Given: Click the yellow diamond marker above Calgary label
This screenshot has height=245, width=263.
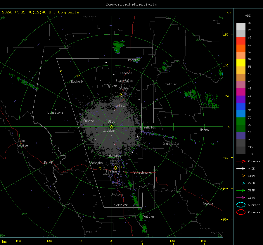Looking at the screenshot, I should click(x=115, y=168).
